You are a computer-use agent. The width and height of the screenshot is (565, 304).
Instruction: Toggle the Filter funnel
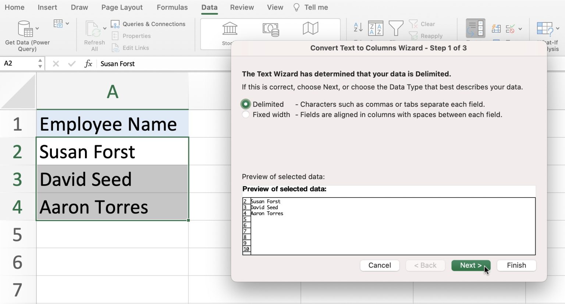tap(396, 28)
